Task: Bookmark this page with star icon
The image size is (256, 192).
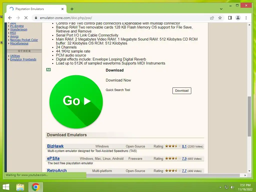Action: tap(220, 18)
